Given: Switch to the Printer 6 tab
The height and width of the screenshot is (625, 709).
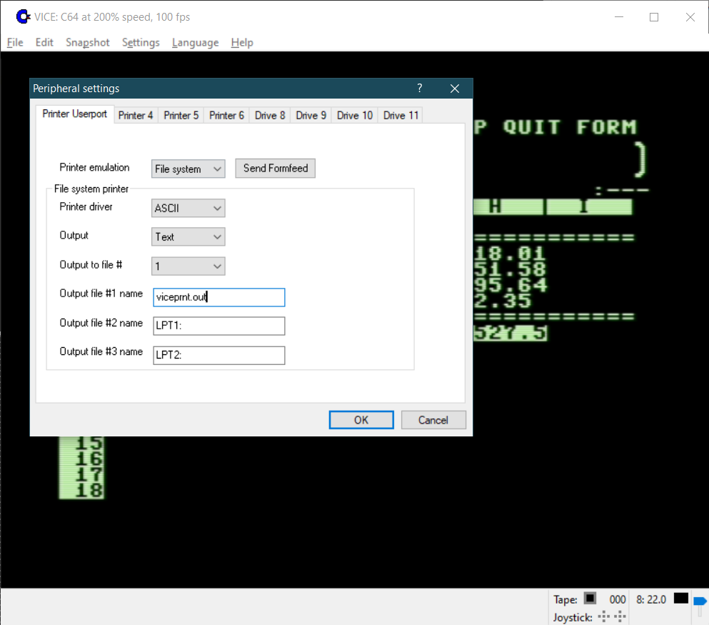Looking at the screenshot, I should click(x=226, y=115).
